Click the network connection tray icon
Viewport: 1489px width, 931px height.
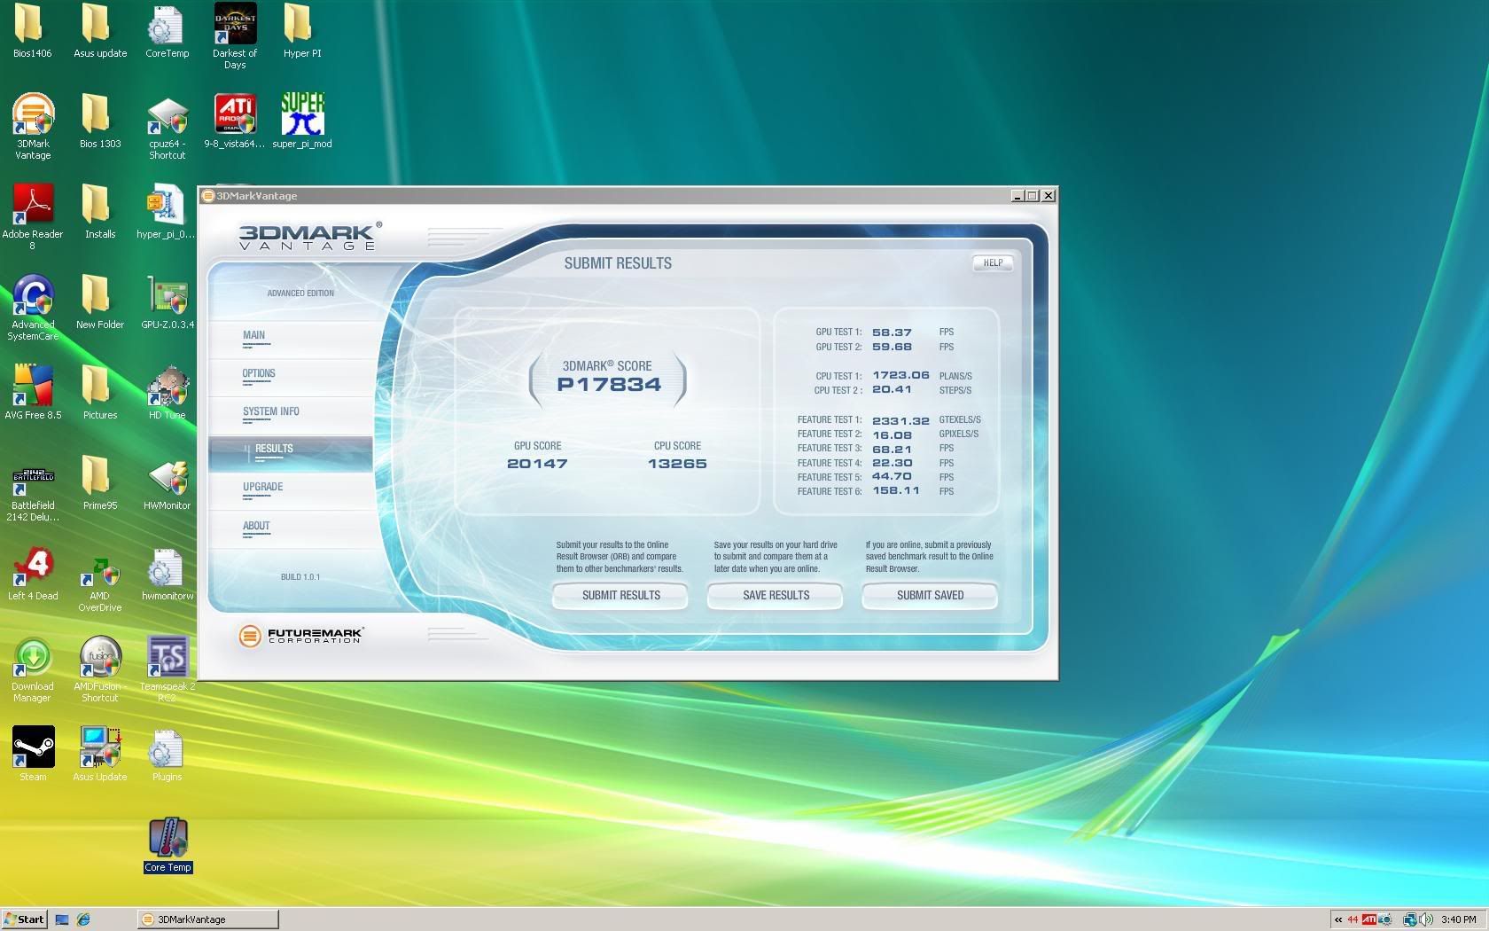click(x=1410, y=919)
